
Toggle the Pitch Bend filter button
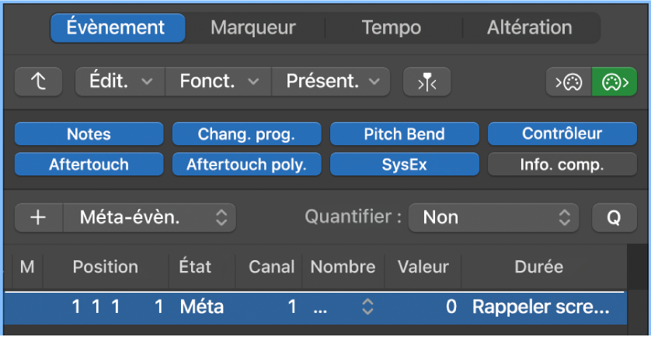pyautogui.click(x=404, y=134)
